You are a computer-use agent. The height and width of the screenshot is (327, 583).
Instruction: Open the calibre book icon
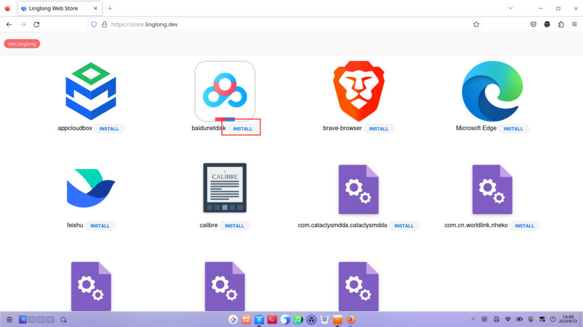tap(225, 188)
